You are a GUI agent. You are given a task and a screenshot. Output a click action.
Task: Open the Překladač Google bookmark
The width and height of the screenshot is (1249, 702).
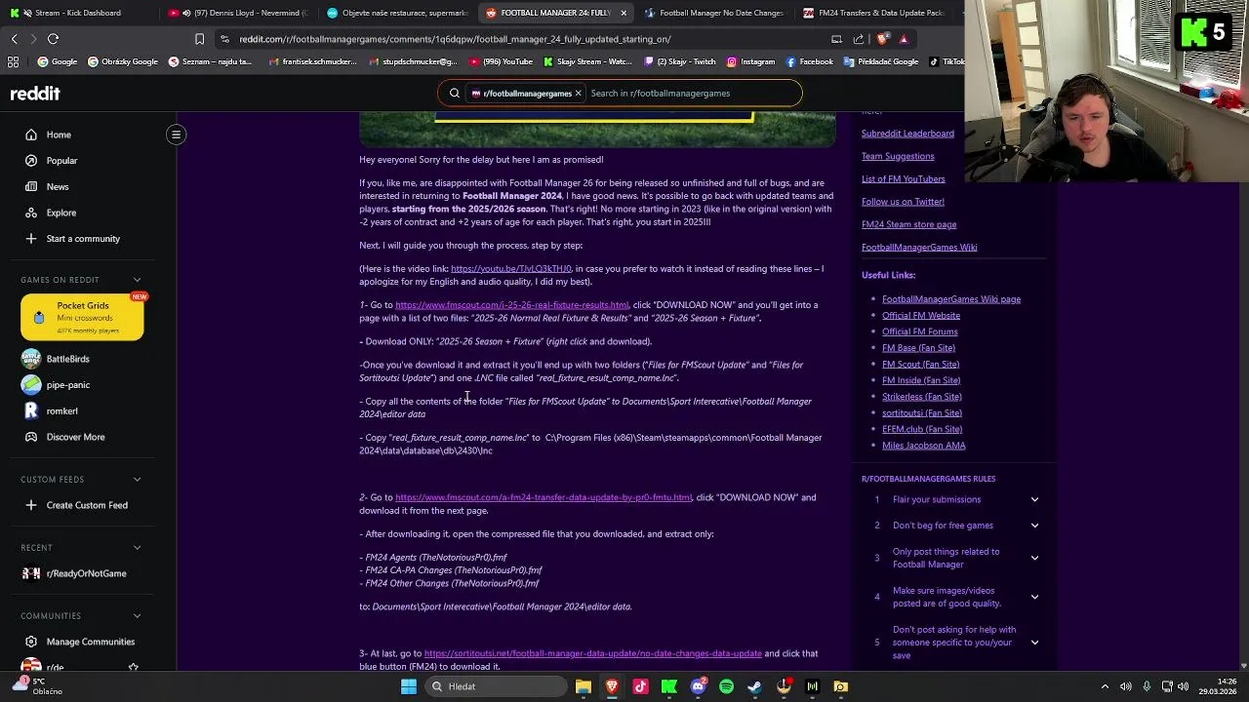pyautogui.click(x=880, y=61)
